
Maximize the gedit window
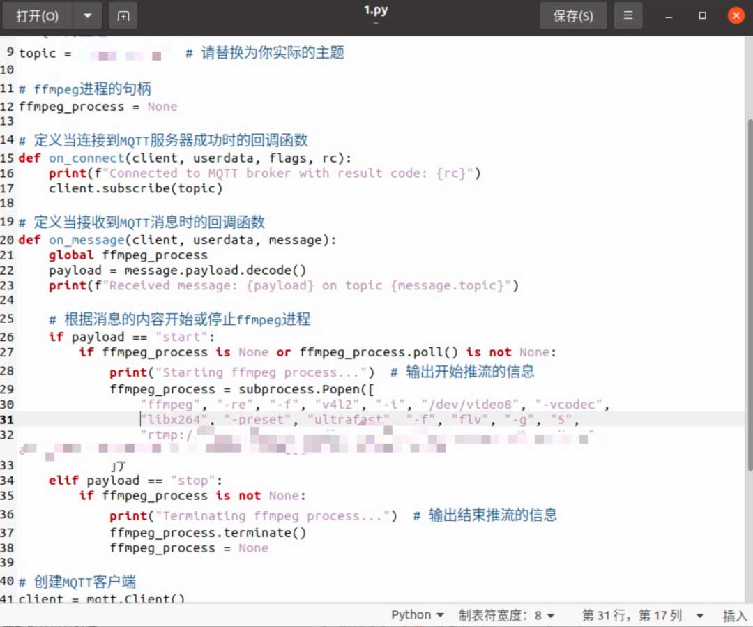coord(702,15)
